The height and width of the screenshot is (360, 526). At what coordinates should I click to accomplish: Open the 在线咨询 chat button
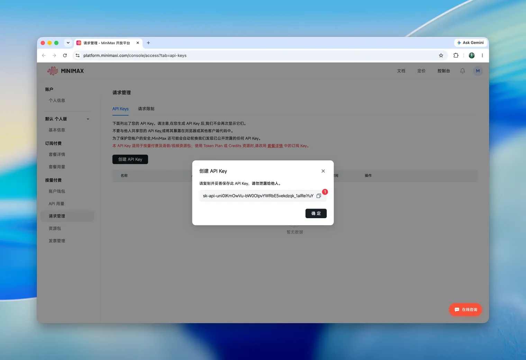click(x=465, y=310)
